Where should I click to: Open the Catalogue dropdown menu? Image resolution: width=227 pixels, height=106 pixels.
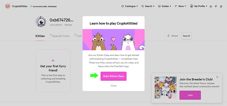[130, 6]
